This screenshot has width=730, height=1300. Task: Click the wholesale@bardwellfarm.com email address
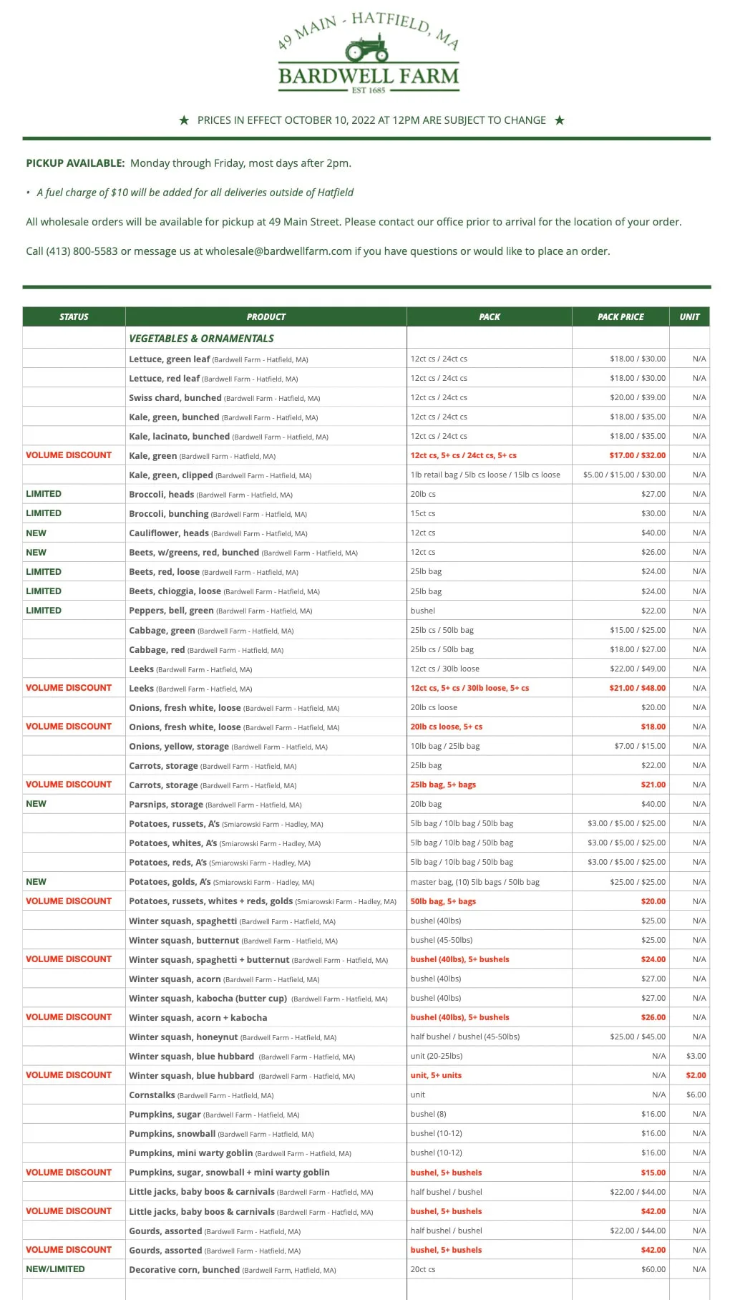[x=278, y=251]
